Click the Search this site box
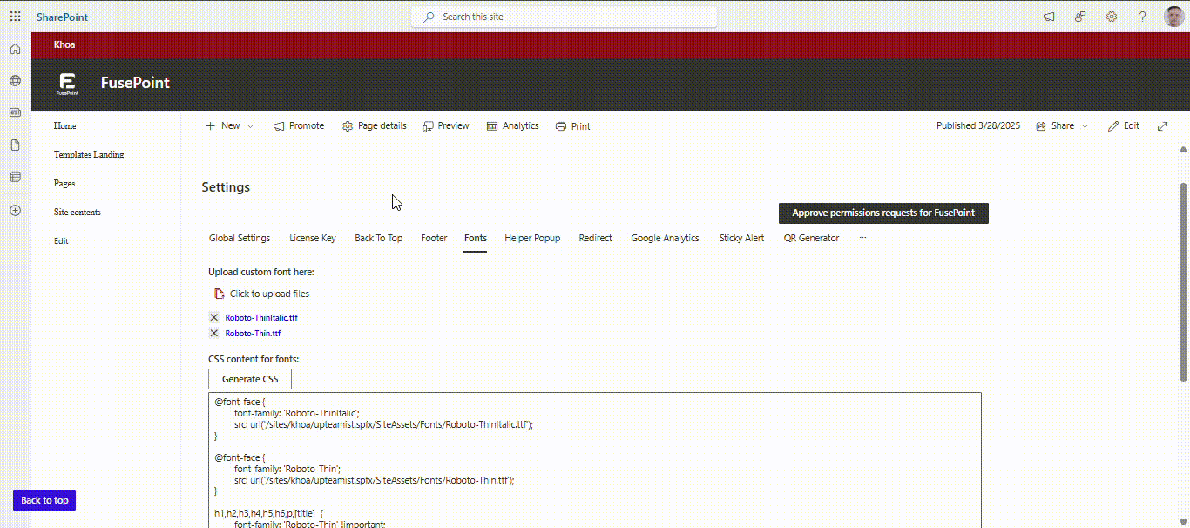Image resolution: width=1190 pixels, height=528 pixels. [565, 17]
